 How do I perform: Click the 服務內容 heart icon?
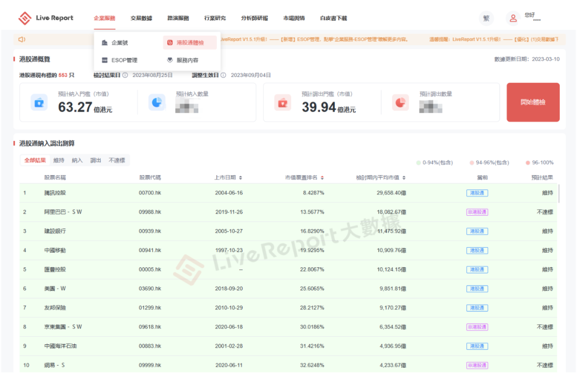(170, 60)
